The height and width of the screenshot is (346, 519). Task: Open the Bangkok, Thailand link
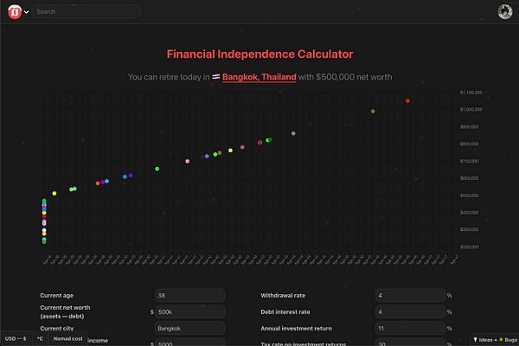coord(259,77)
